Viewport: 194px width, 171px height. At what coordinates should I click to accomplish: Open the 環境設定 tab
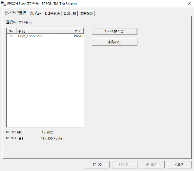coord(86,14)
